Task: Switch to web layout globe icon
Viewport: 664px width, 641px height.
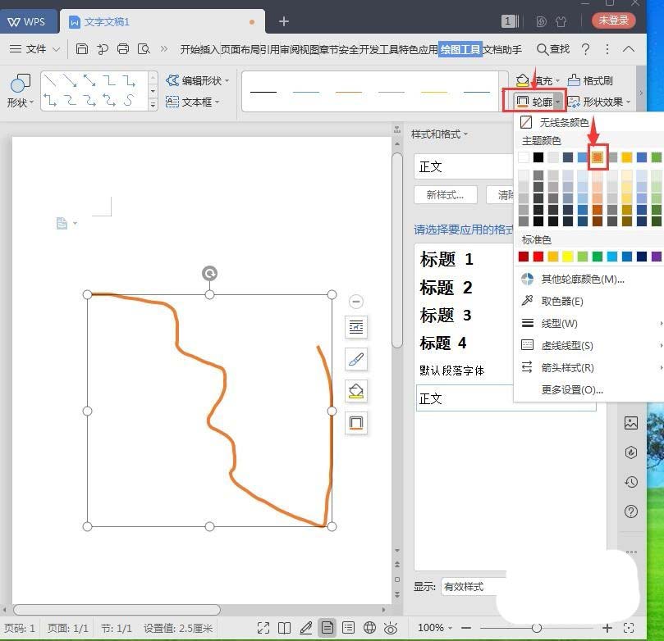Action: [369, 629]
